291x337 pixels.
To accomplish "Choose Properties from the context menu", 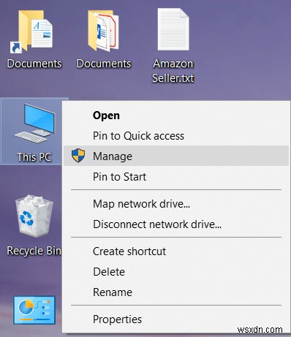I will tap(176, 319).
